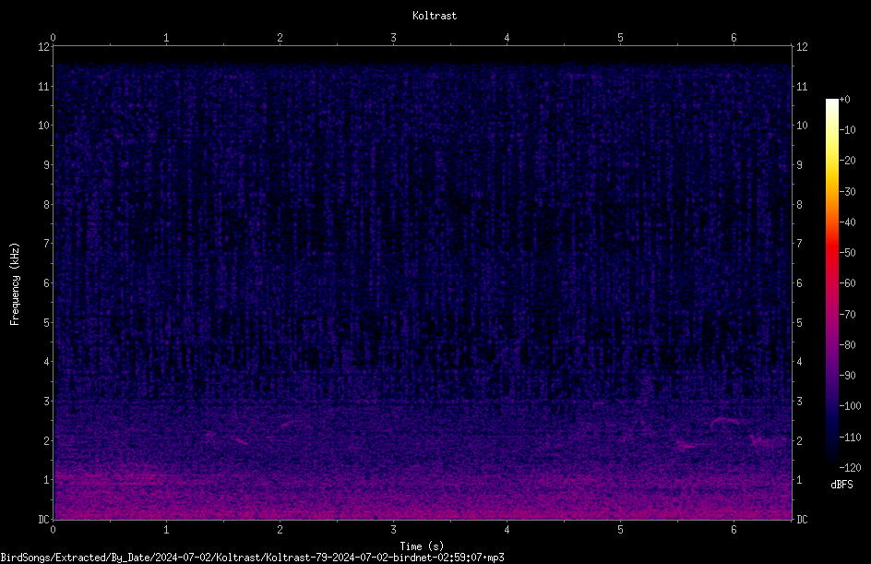Select the dBFS unit label
Image resolution: width=871 pixels, height=564 pixels.
point(841,485)
